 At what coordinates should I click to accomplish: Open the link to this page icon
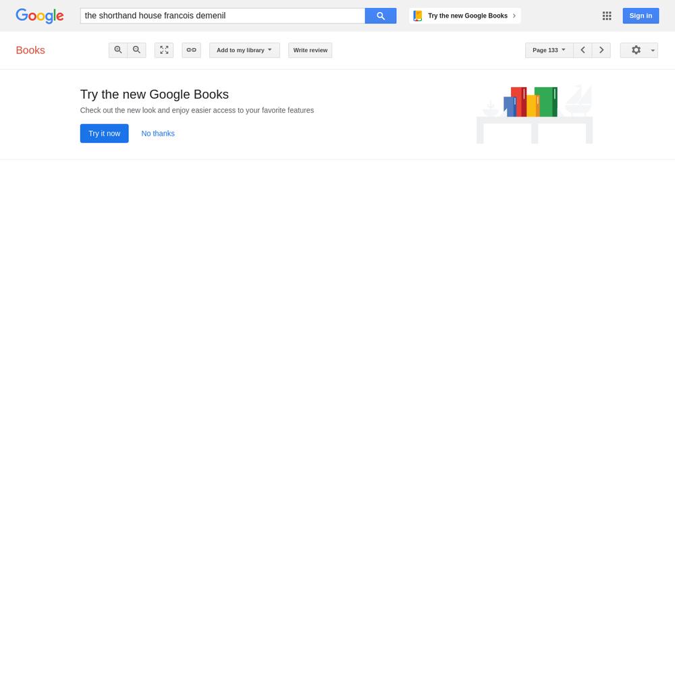(191, 50)
